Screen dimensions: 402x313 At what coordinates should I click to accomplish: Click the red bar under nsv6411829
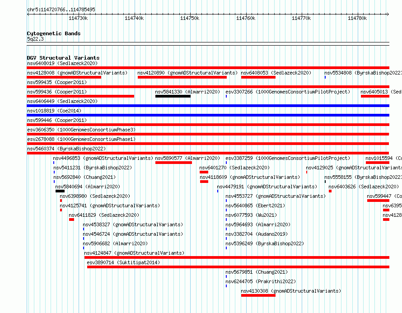tap(71, 220)
